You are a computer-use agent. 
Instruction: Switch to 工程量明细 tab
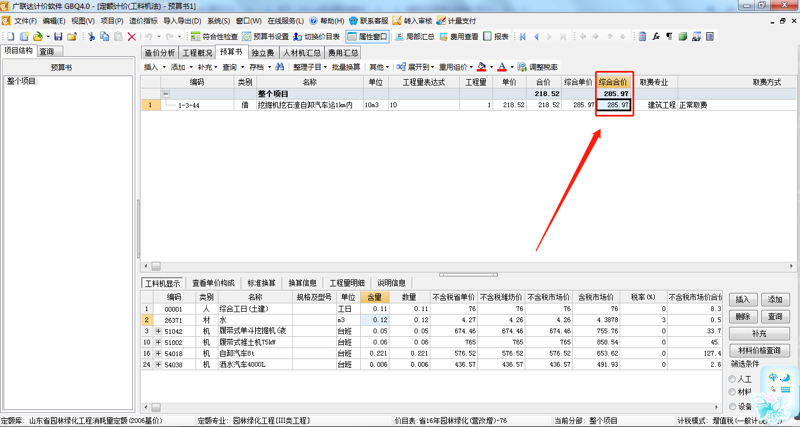click(x=347, y=283)
